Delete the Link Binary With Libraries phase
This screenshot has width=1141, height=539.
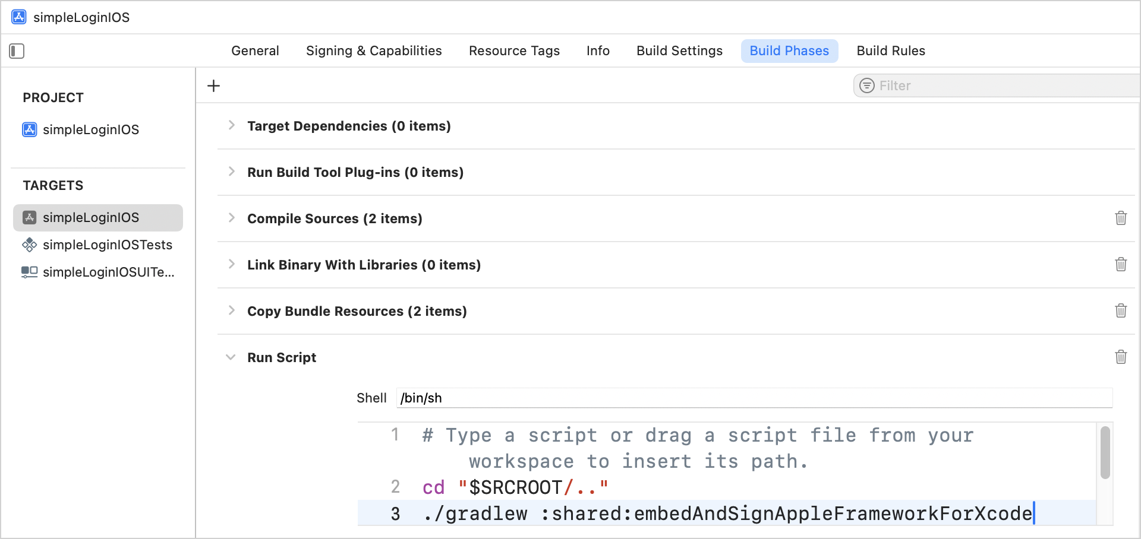click(1121, 264)
